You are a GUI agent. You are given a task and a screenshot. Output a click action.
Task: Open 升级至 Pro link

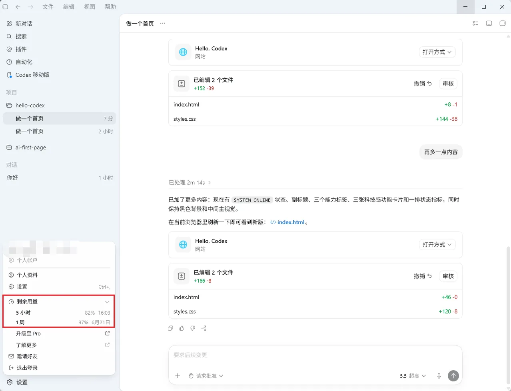pyautogui.click(x=59, y=333)
